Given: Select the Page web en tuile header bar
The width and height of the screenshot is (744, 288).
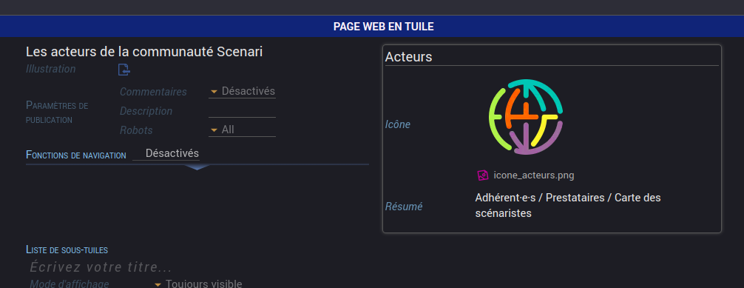Looking at the screenshot, I should 372,27.
